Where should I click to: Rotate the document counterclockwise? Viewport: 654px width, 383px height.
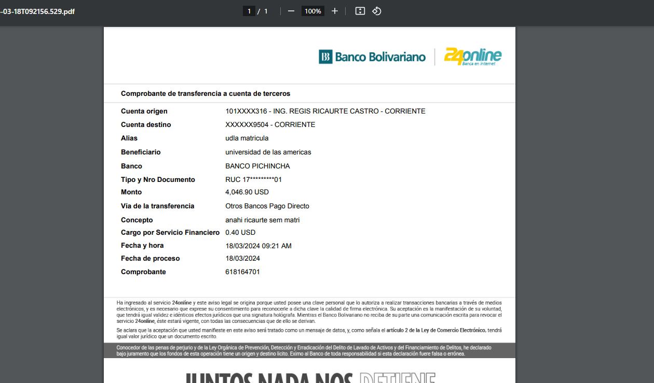point(377,11)
